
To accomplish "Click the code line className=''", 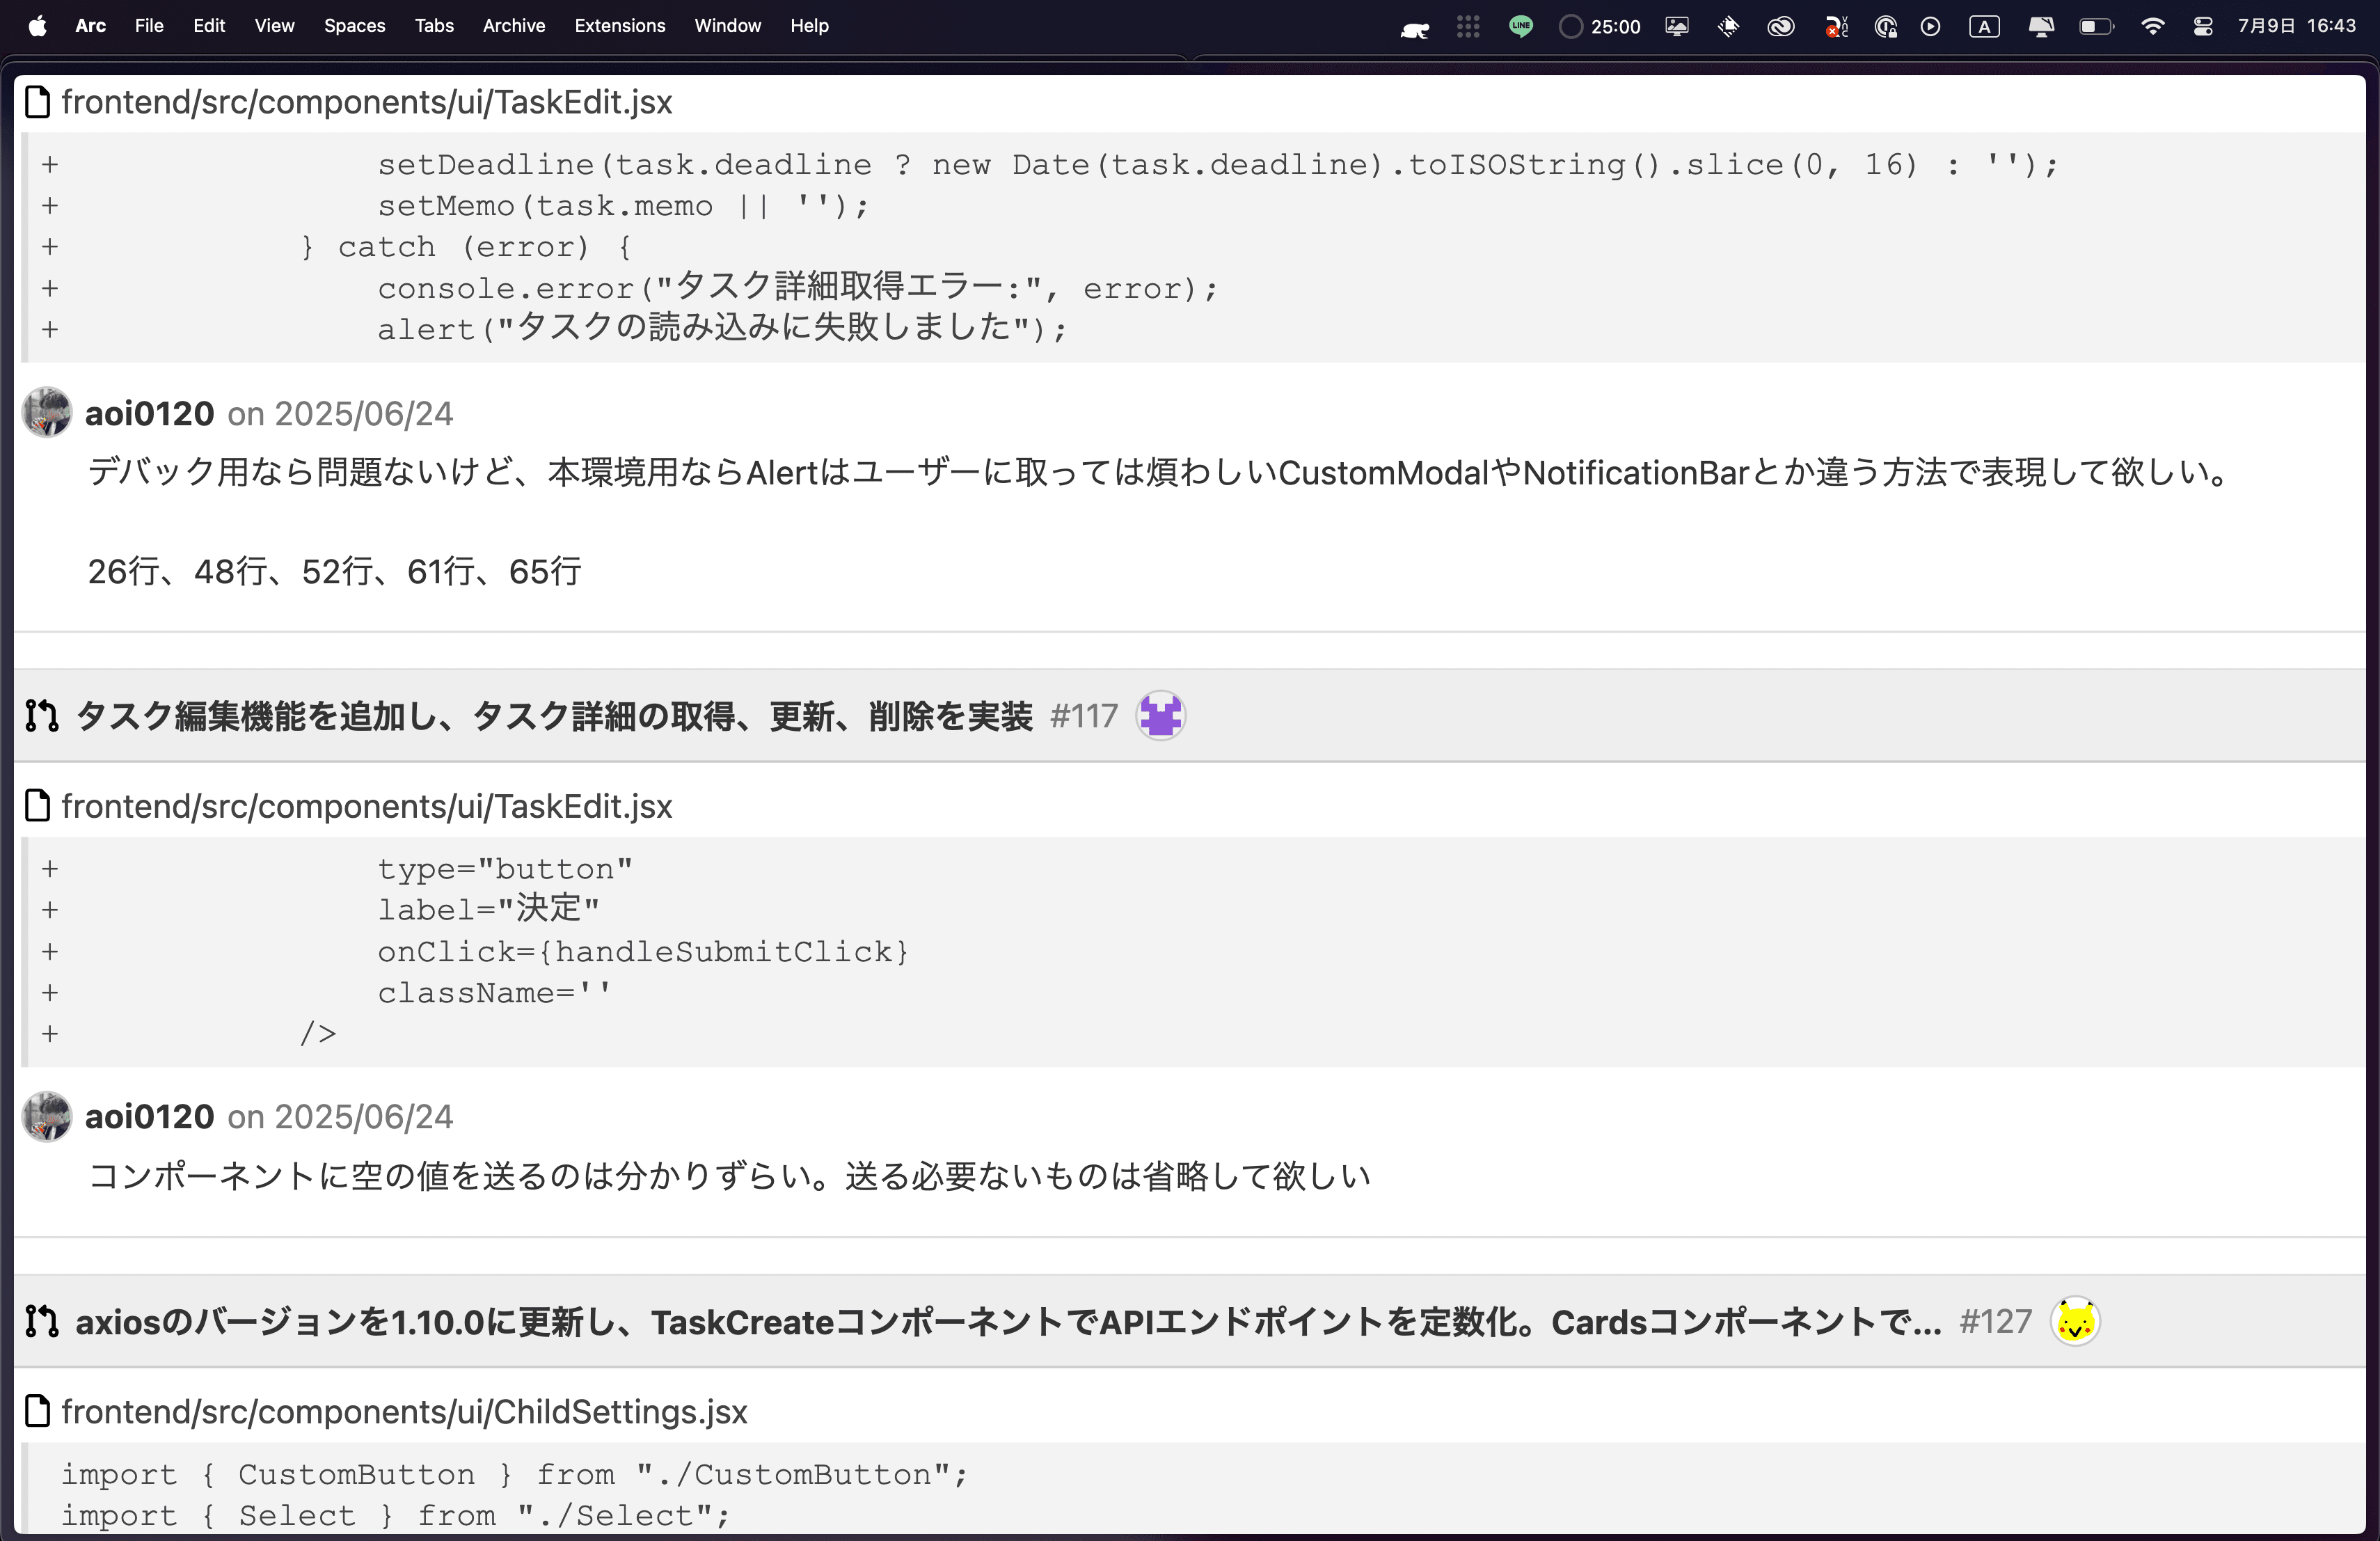I will [494, 992].
